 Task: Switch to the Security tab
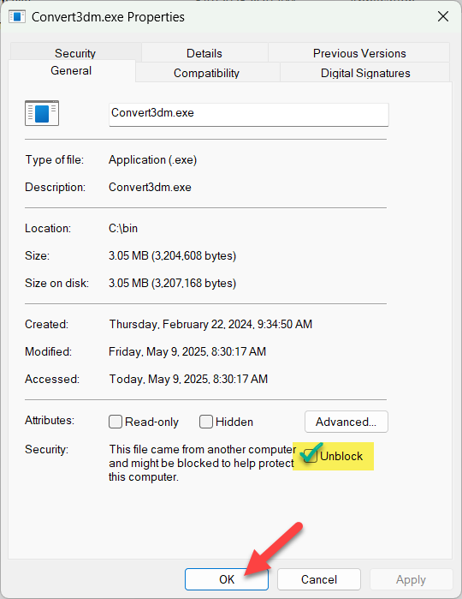point(75,53)
